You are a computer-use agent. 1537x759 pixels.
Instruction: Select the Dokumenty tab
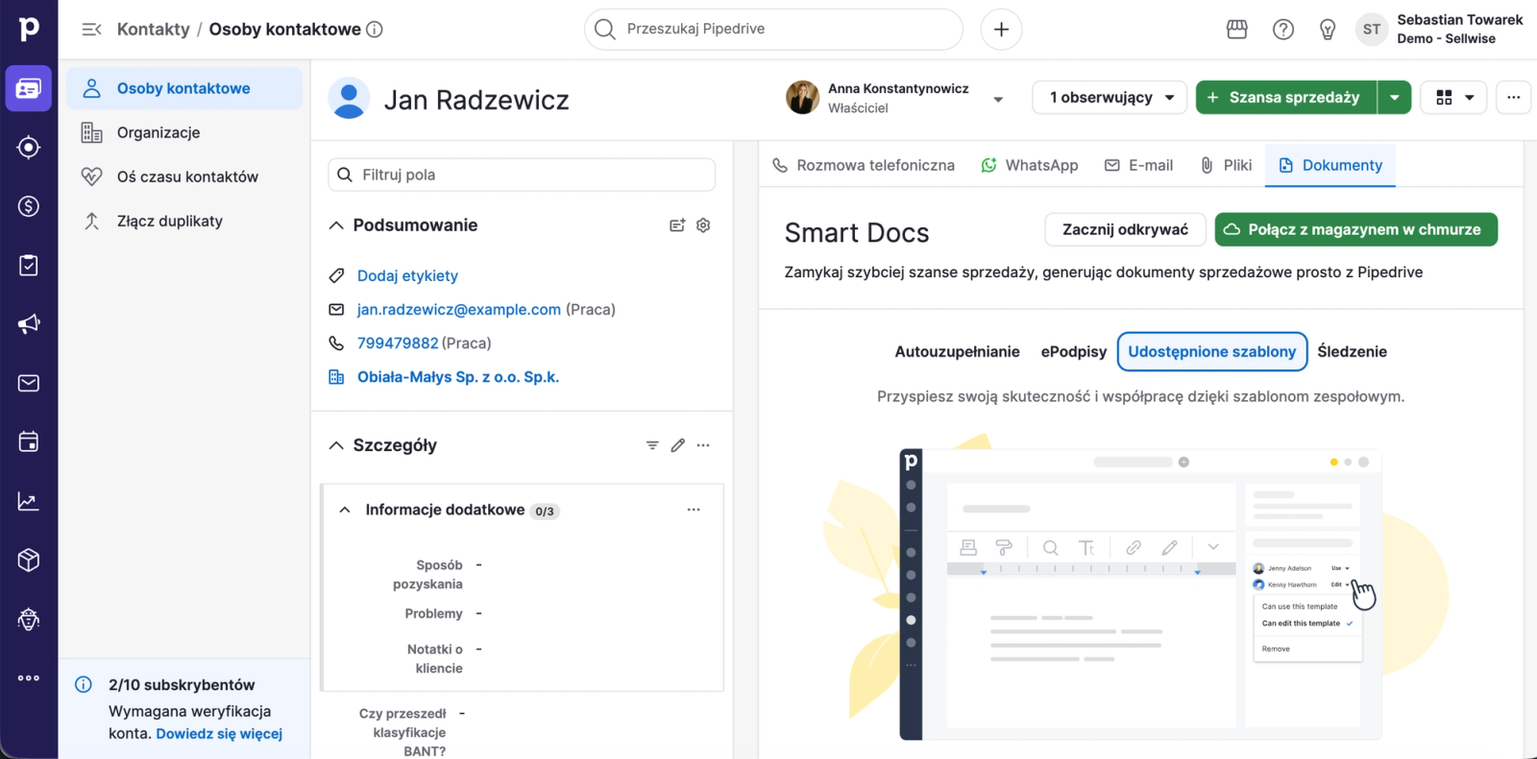[1330, 165]
